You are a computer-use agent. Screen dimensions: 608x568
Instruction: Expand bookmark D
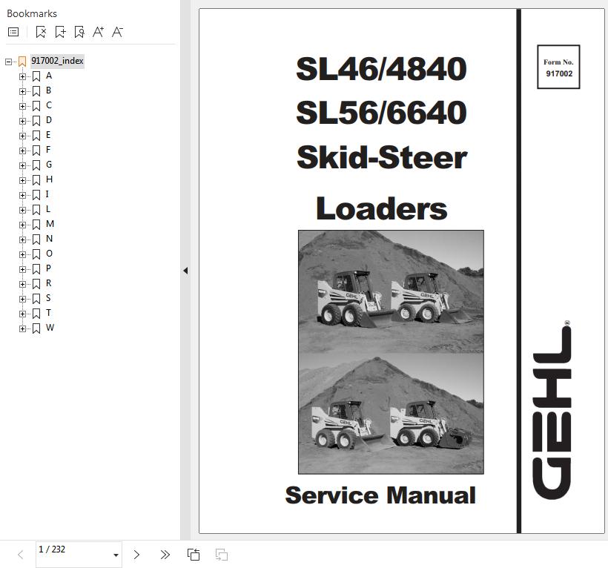pyautogui.click(x=22, y=121)
